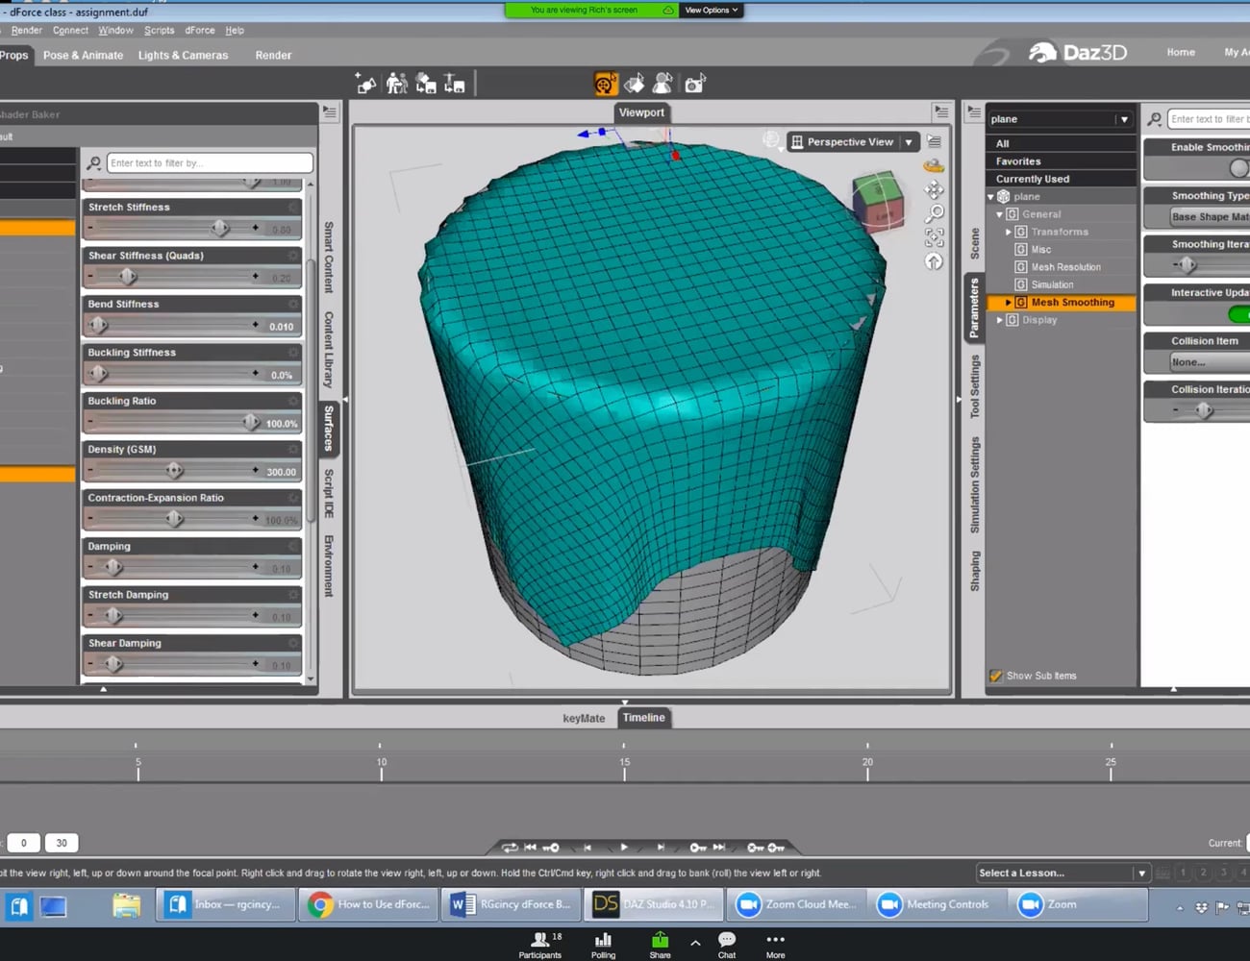This screenshot has width=1250, height=961.
Task: Select the active orange Universal tool icon
Action: pyautogui.click(x=605, y=85)
